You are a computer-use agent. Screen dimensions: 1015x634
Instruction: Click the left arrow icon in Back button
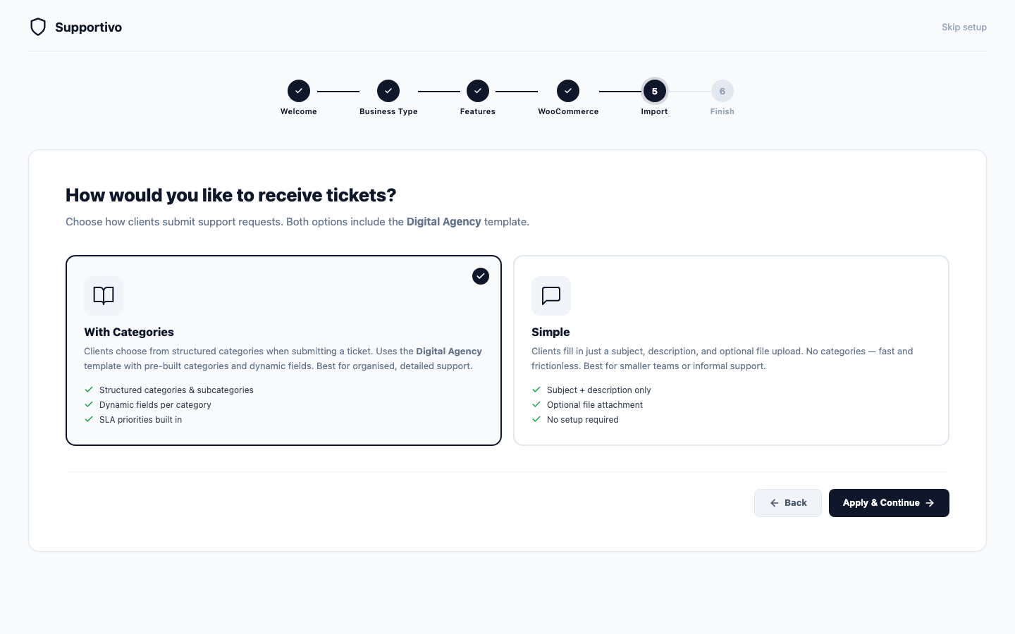(775, 503)
